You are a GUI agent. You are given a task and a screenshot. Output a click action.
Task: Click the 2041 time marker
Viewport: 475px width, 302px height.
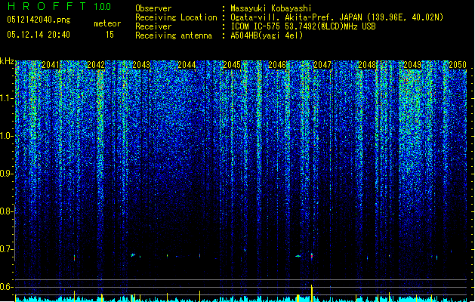(51, 65)
